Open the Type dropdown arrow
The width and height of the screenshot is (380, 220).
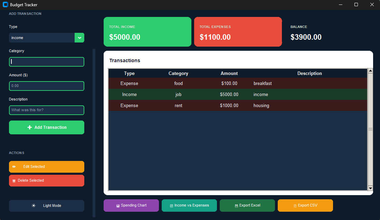tap(79, 38)
